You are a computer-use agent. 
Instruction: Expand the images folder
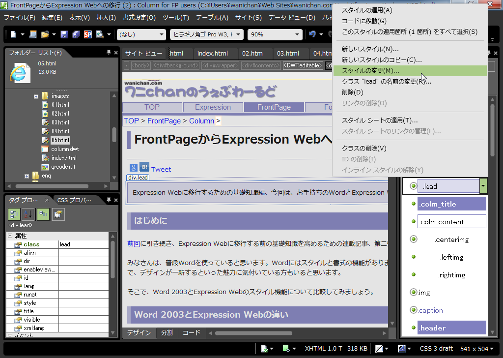click(36, 96)
